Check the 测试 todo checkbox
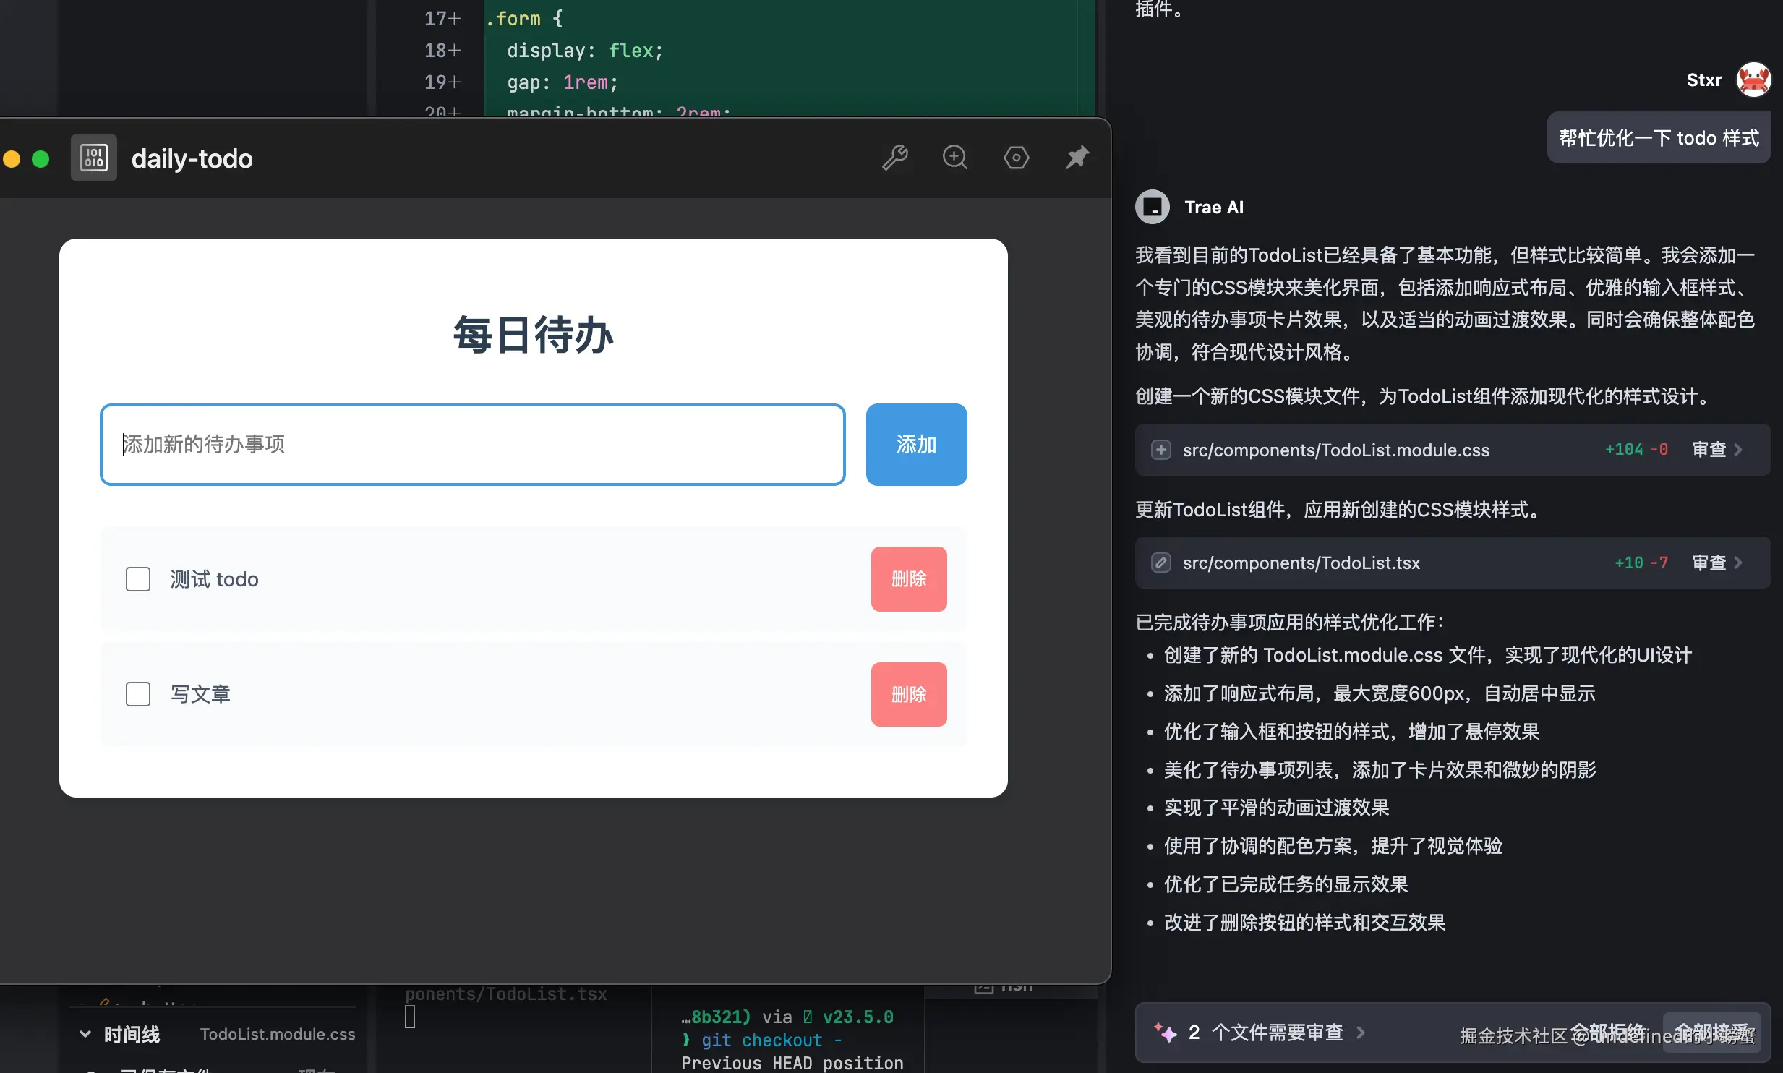The height and width of the screenshot is (1073, 1783). [x=138, y=579]
